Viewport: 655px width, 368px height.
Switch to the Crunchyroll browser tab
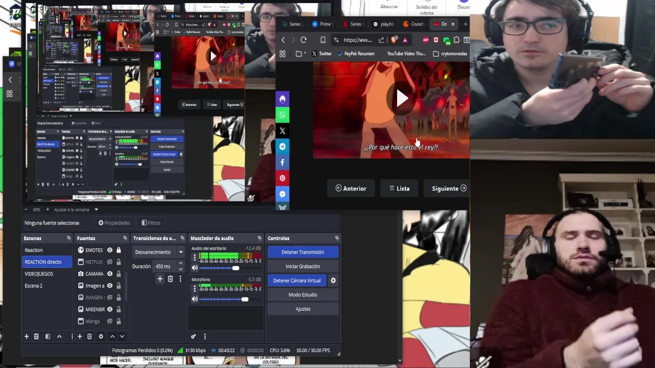(x=414, y=24)
